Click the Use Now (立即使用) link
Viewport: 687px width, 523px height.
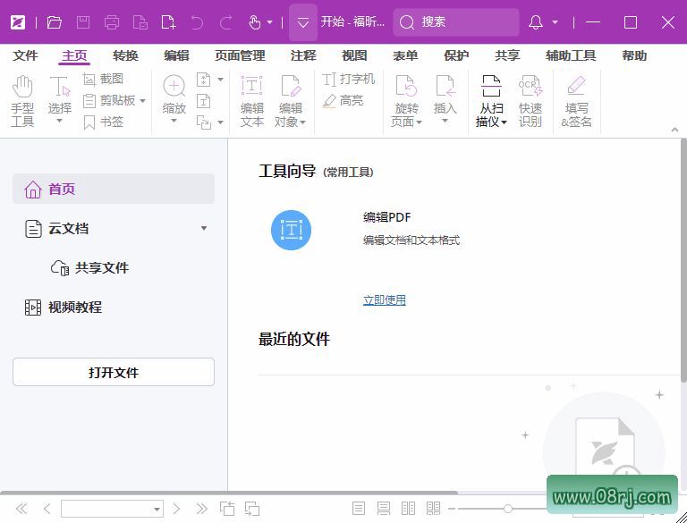384,300
